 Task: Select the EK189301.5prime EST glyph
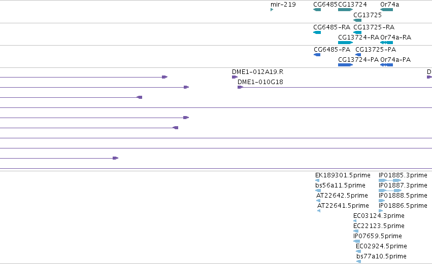click(317, 180)
